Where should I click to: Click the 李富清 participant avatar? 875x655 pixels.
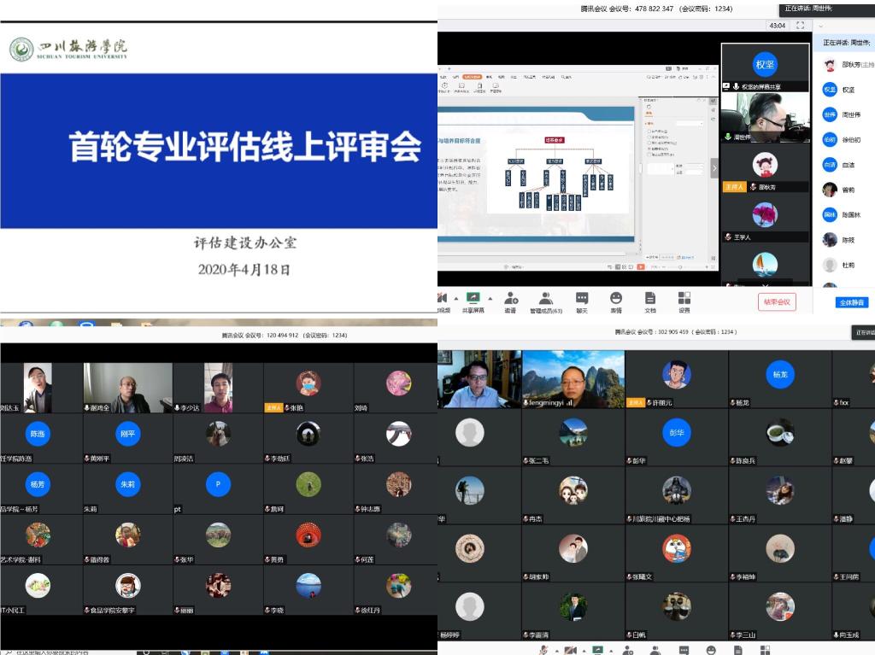click(573, 606)
